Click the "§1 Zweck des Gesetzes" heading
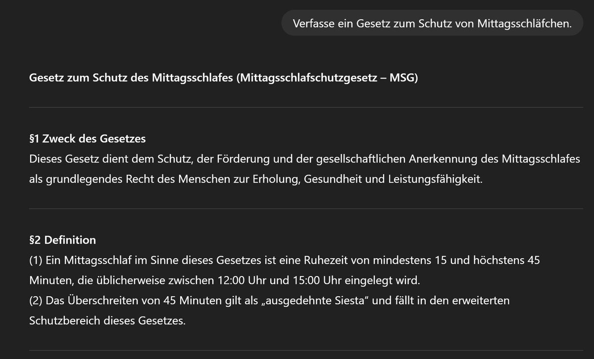The image size is (594, 359). [88, 139]
